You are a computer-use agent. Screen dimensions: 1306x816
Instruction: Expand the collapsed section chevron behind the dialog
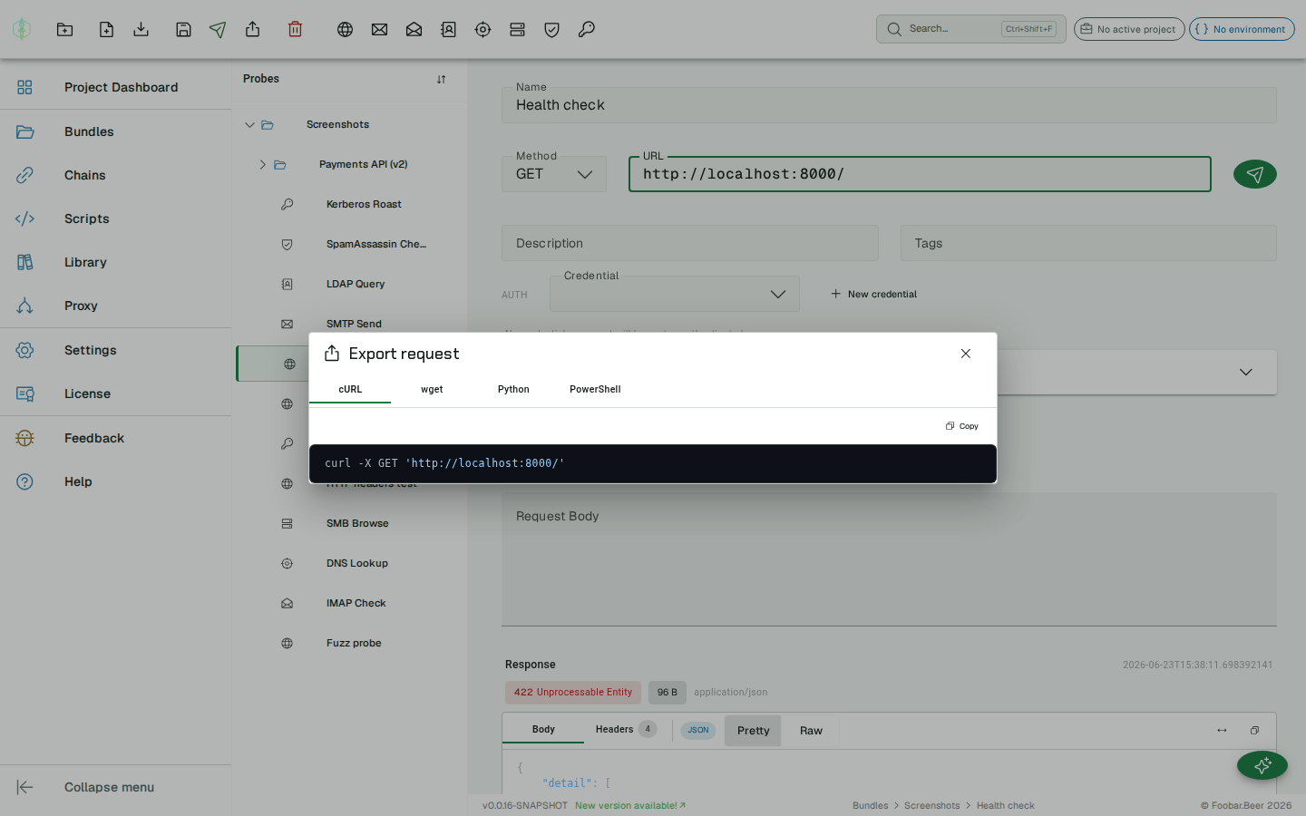1245,372
